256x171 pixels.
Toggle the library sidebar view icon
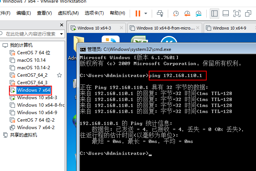[215, 13]
